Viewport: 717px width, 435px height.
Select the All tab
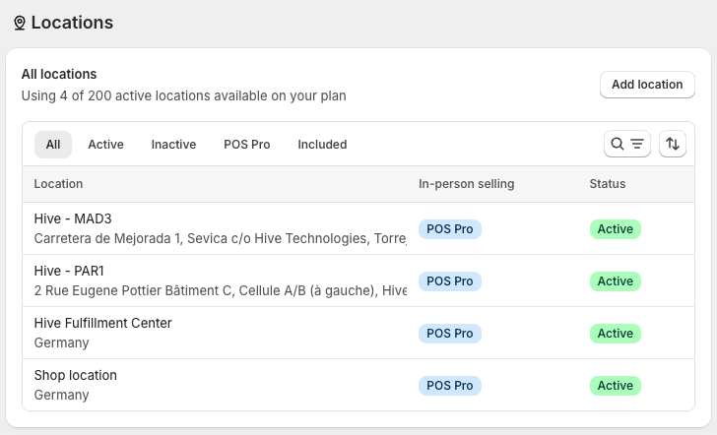(x=53, y=145)
